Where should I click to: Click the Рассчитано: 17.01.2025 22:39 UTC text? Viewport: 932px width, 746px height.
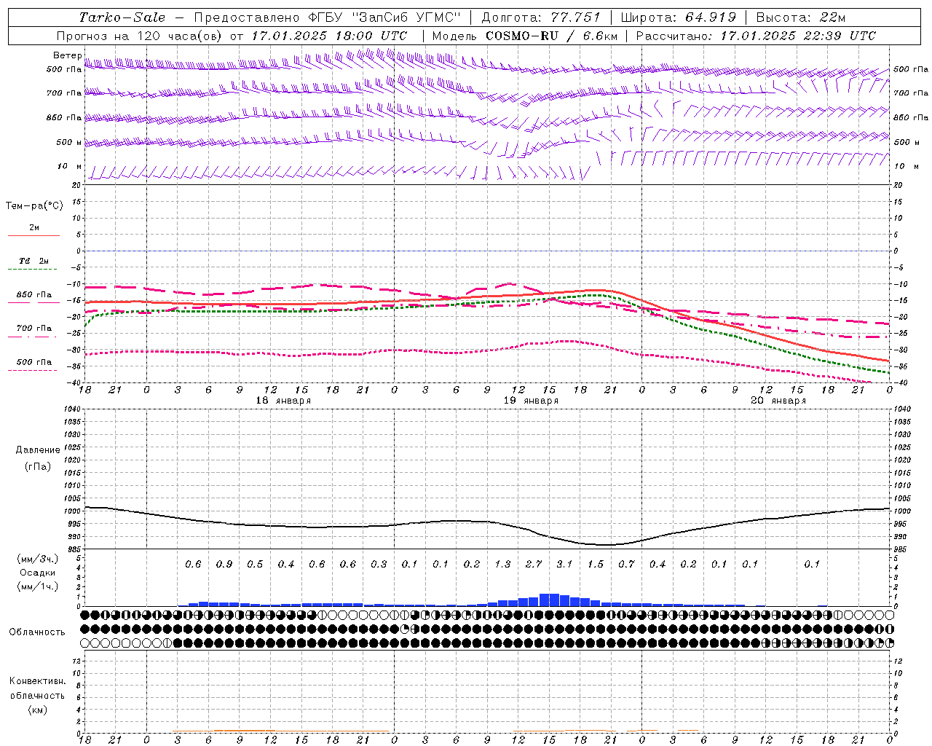[756, 36]
